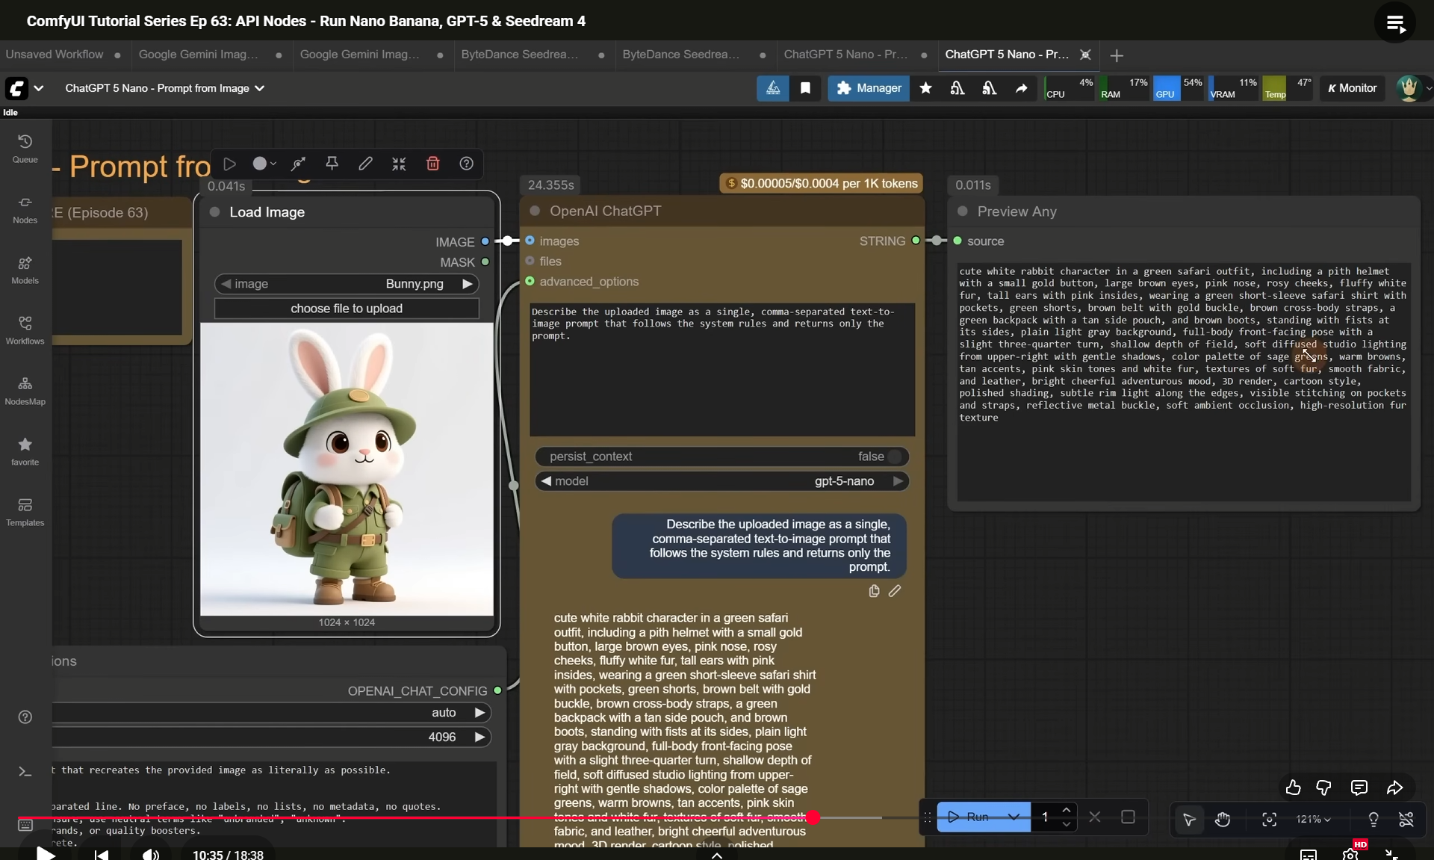
Task: Open the Nodes library sidebar
Action: coord(25,209)
